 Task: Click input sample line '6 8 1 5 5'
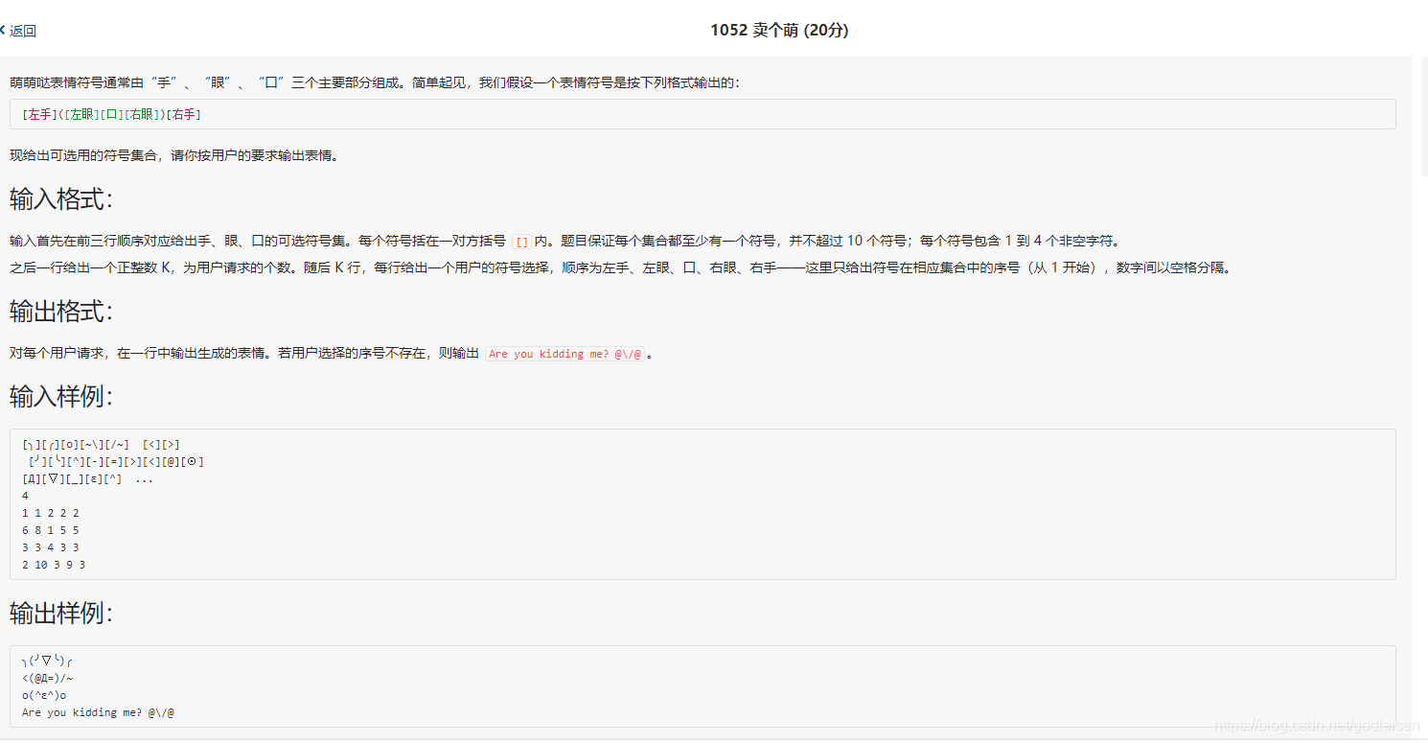pos(51,530)
